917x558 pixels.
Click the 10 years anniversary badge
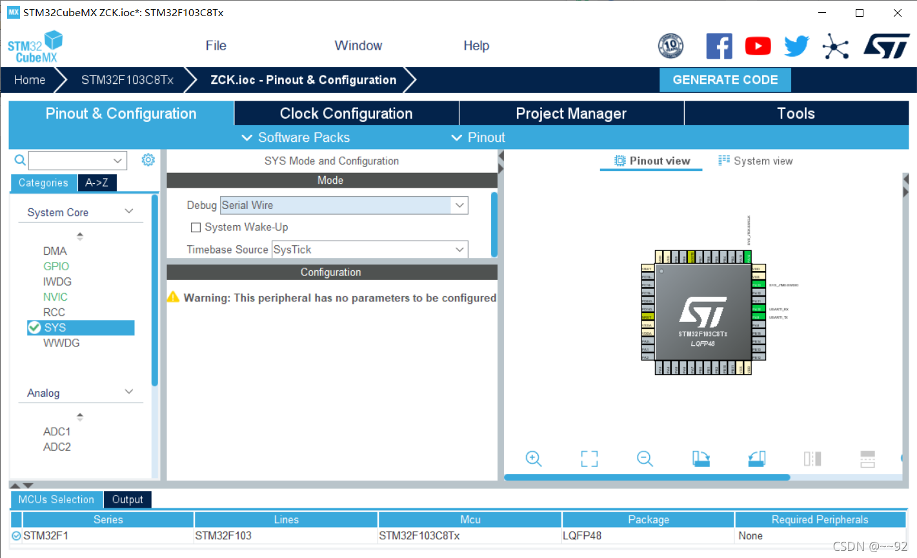[670, 46]
